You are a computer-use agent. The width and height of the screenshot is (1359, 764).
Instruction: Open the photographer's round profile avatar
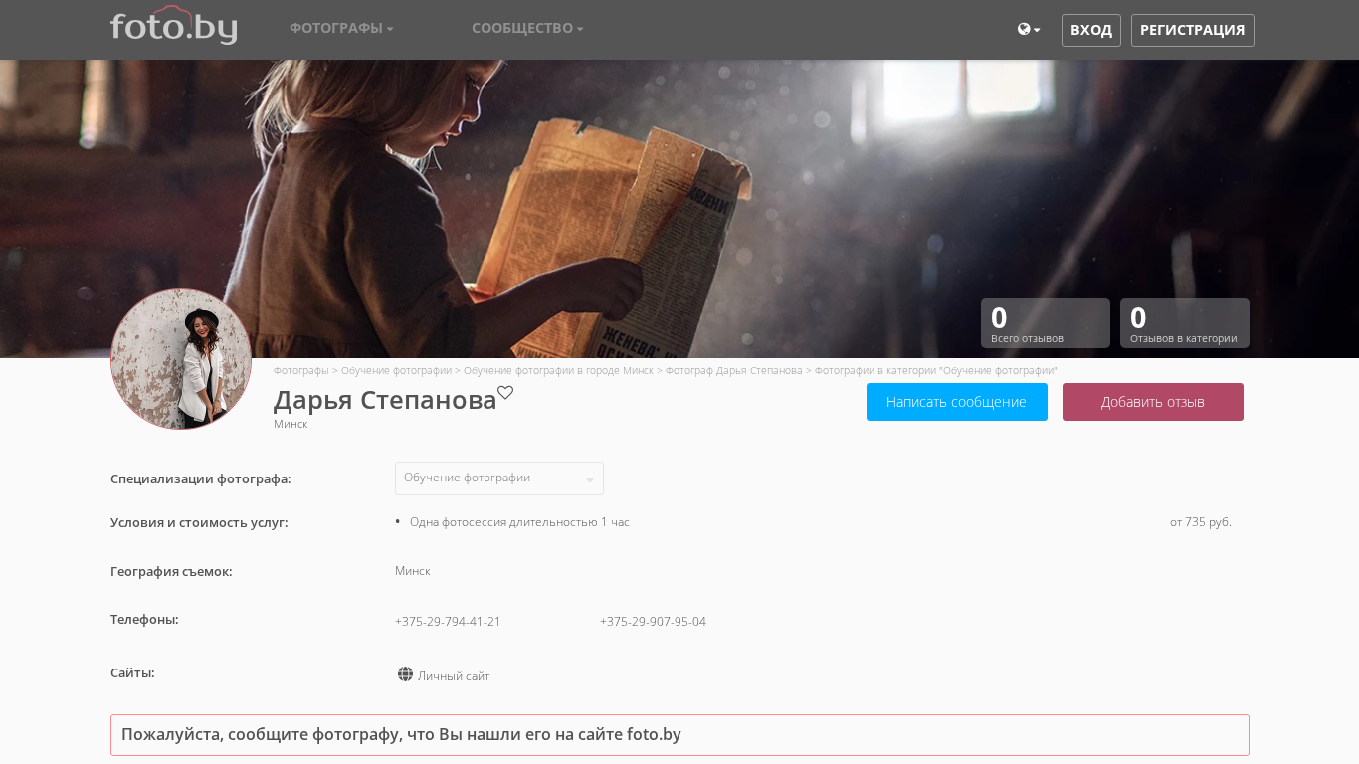(181, 359)
